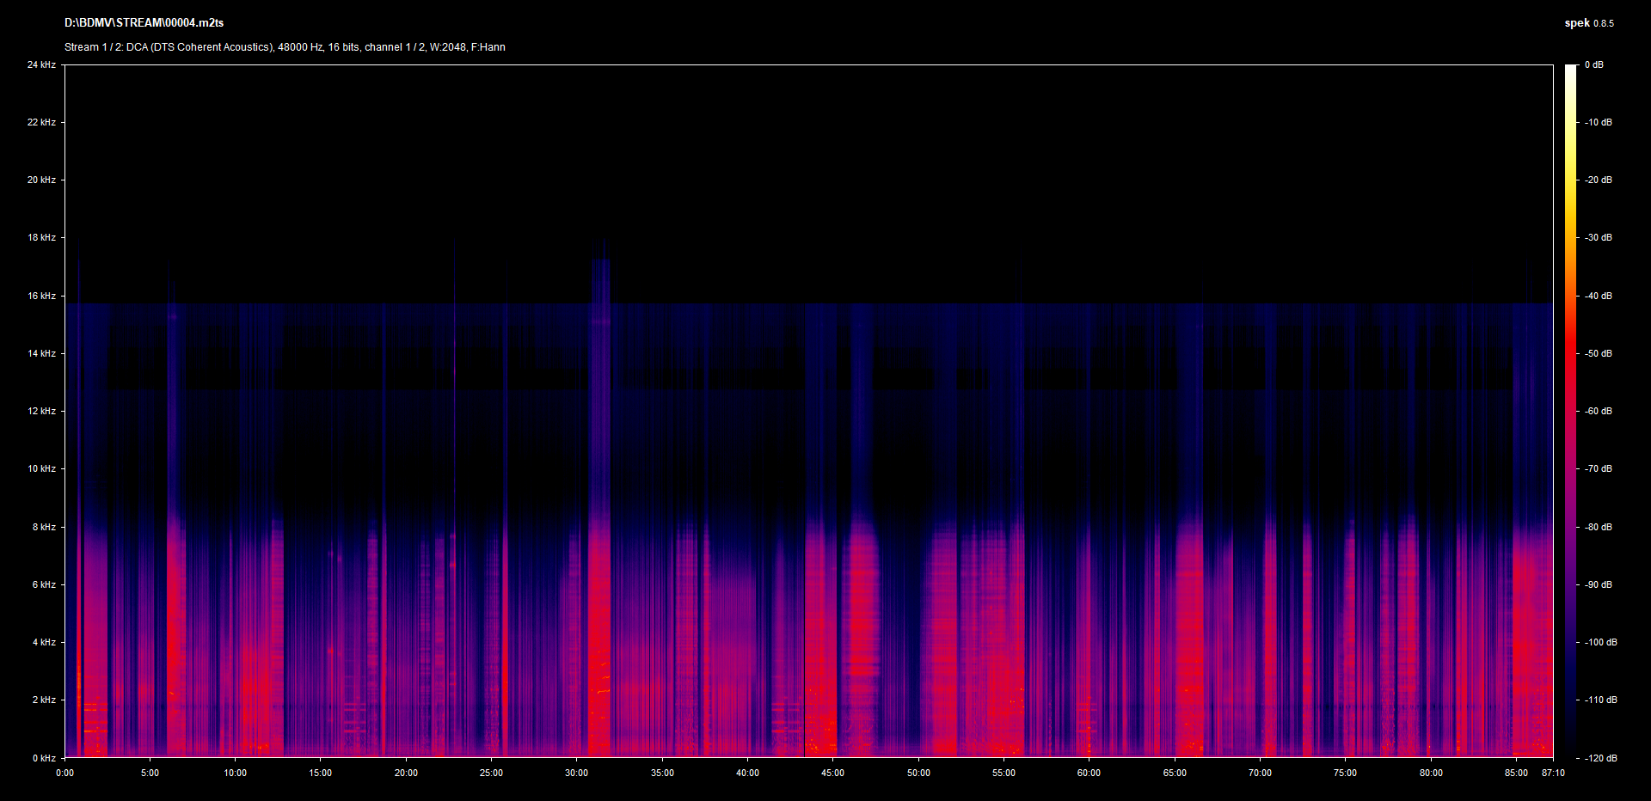The image size is (1651, 801).
Task: Click the 20 kHz frequency axis label
Action: 41,180
